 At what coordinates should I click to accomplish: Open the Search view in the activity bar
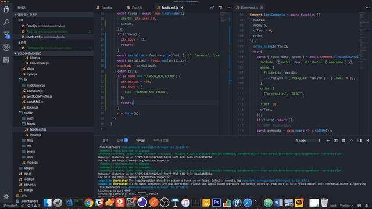pyautogui.click(x=6, y=22)
